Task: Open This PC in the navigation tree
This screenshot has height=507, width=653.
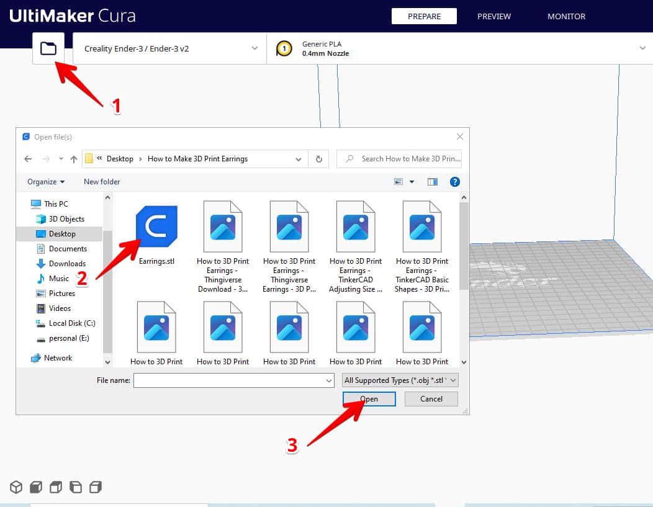Action: [x=50, y=204]
